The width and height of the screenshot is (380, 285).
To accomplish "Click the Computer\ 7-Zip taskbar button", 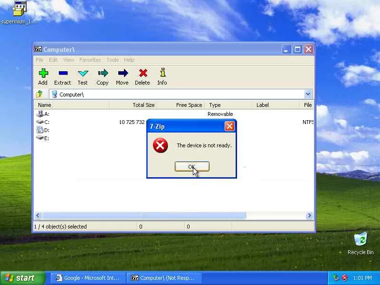I will 164,278.
